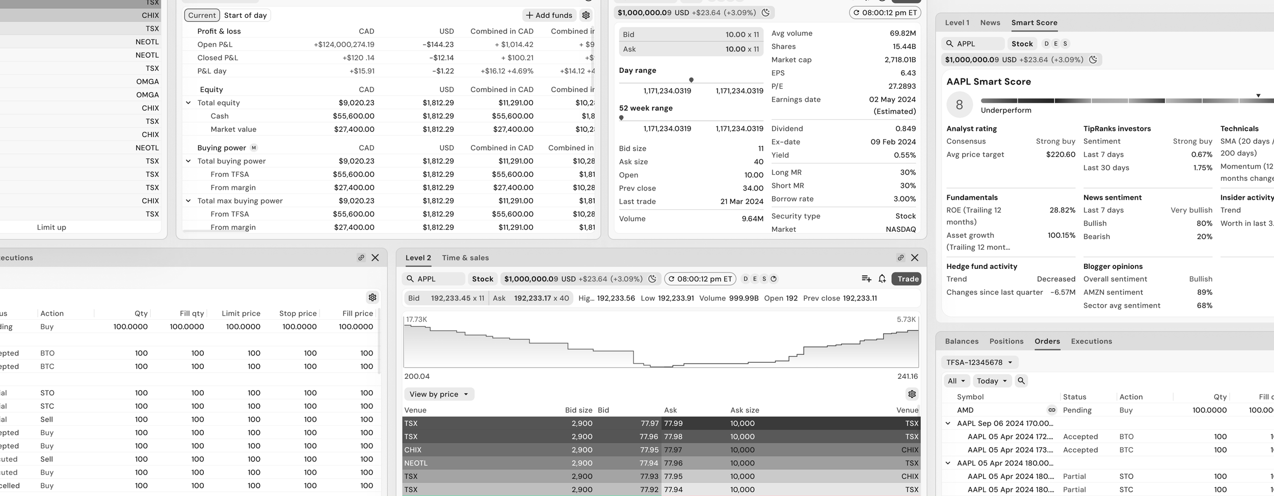
Task: Click the APPL symbol field in Smart Score
Action: click(973, 44)
